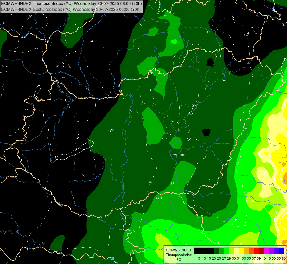
Task: Click the legend scale value '55'
Action: pyautogui.click(x=279, y=258)
